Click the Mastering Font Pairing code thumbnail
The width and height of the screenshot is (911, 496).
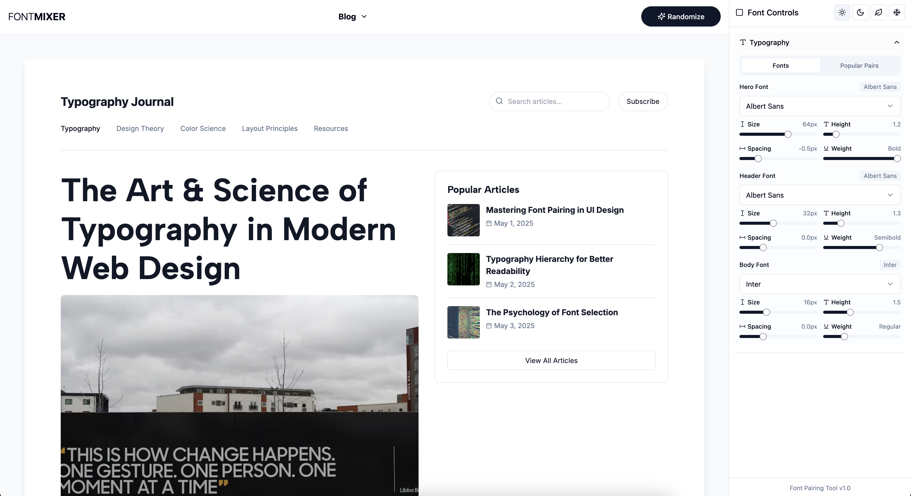(463, 220)
